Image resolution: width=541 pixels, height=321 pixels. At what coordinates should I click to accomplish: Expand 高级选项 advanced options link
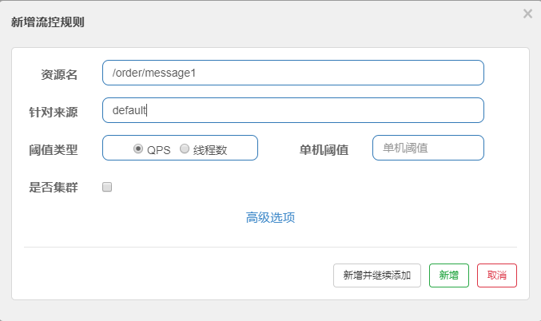click(270, 217)
